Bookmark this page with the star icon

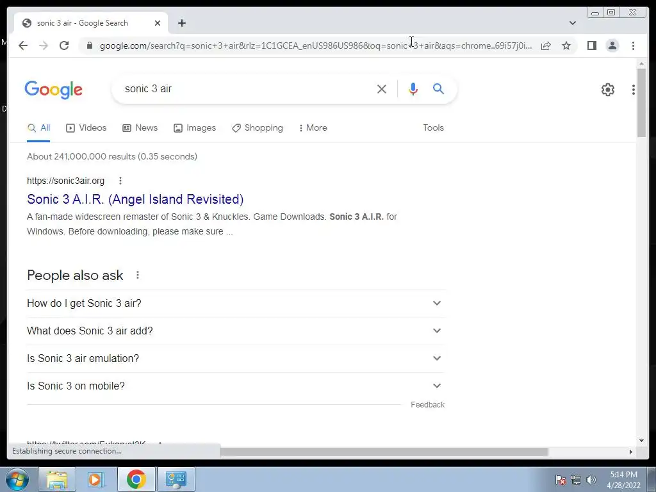(x=566, y=45)
